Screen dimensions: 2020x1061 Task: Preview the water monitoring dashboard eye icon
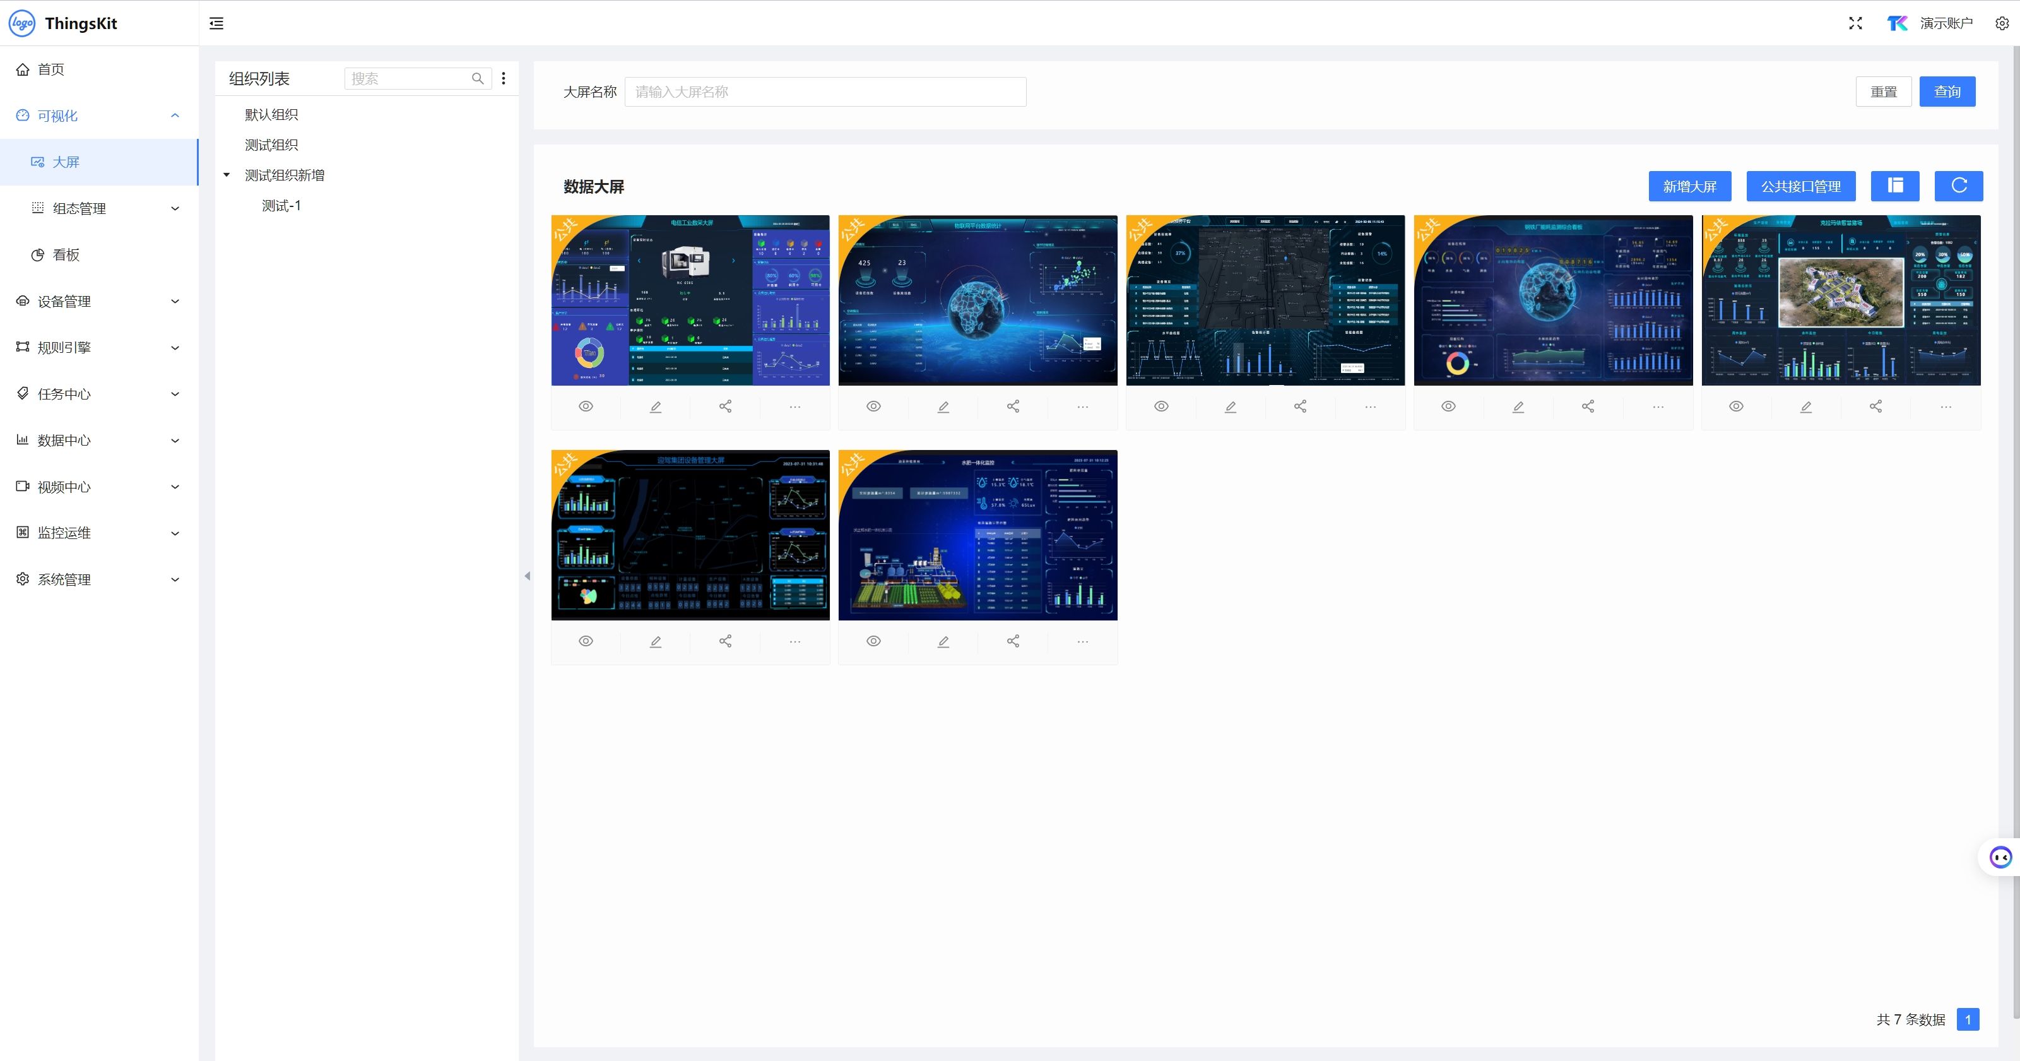pos(873,641)
